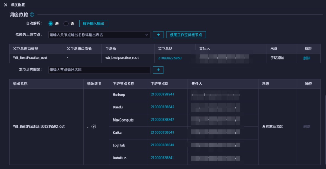The height and width of the screenshot is (169, 326).
Task: Open parent node ID 210000226080
Action: point(170,58)
